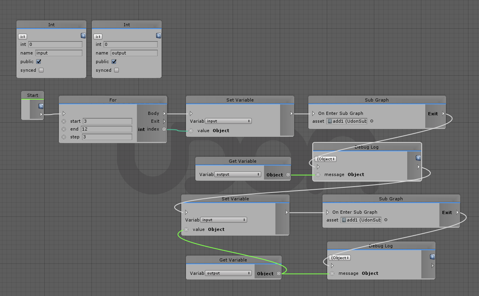Screen dimensions: 479x296
Task: Open the Variab dropdown on the lower Get Variable node
Action: point(228,273)
